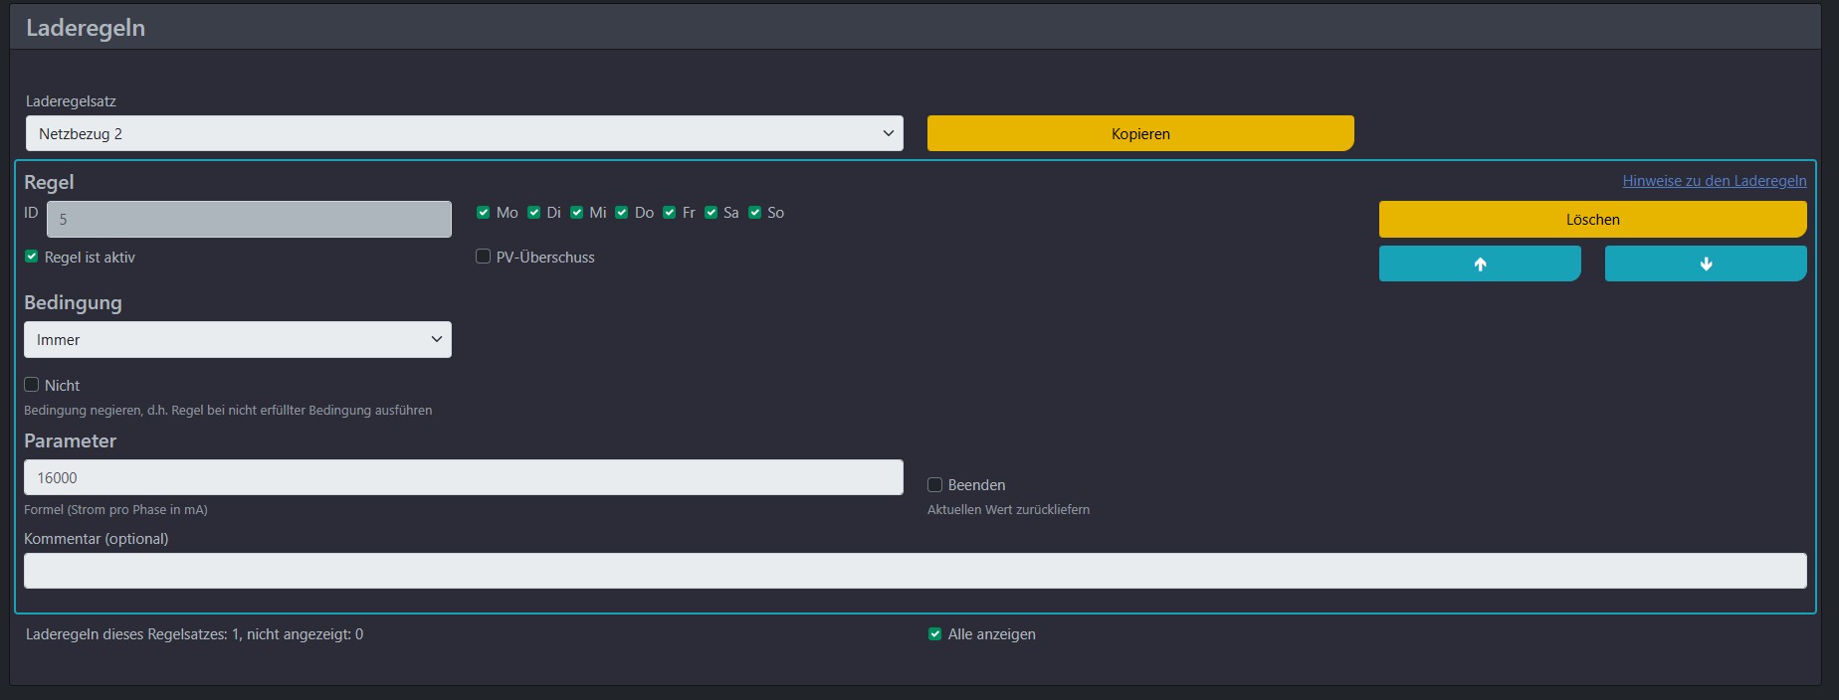Uncheck the So weekday checkbox
The height and width of the screenshot is (700, 1839).
pos(755,213)
